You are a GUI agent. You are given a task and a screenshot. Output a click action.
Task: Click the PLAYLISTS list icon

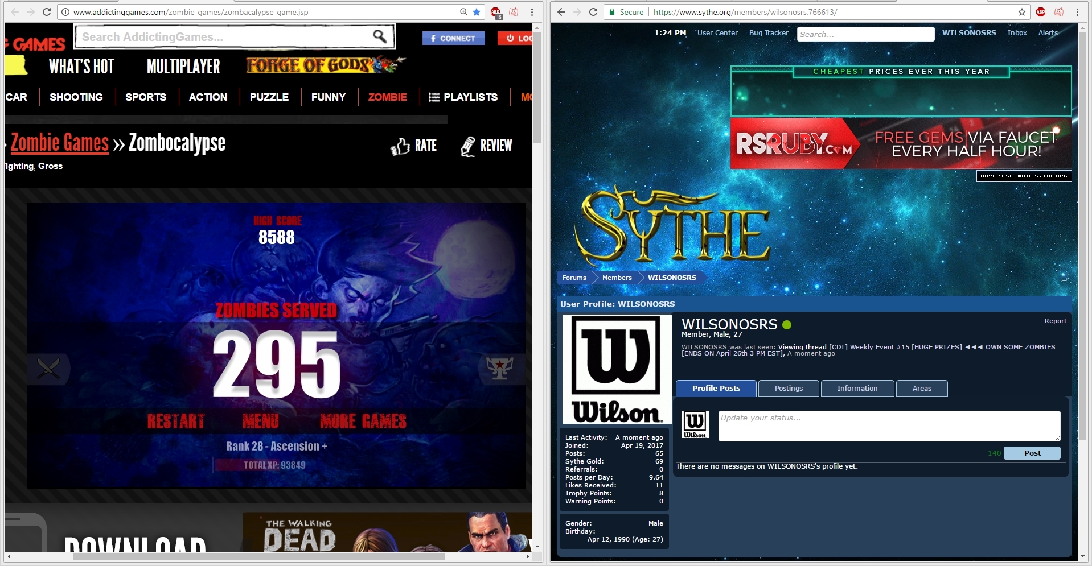pos(434,97)
